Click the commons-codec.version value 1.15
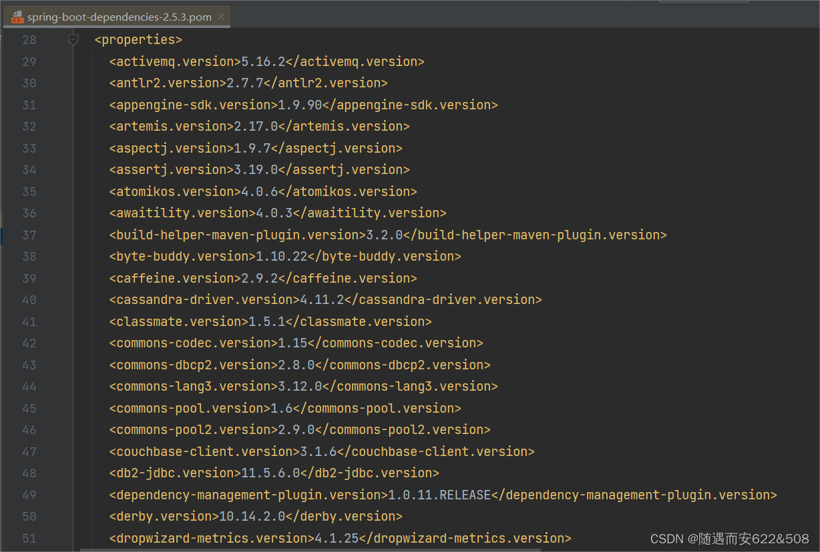The width and height of the screenshot is (820, 552). pyautogui.click(x=292, y=343)
